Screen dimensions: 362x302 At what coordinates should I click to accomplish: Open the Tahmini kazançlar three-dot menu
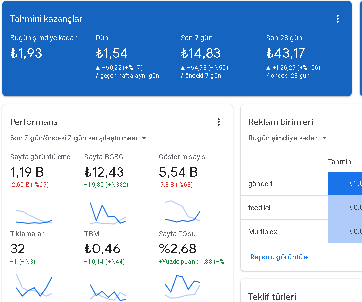coord(338,19)
